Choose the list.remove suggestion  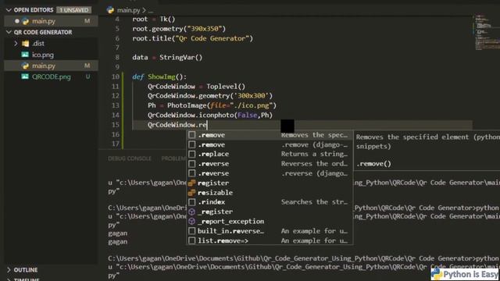(270, 240)
